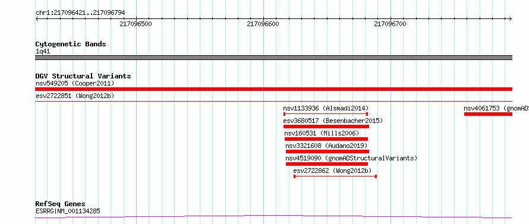Click the magenta ESRRG gene line
The height and width of the screenshot is (224, 529).
coord(273,217)
